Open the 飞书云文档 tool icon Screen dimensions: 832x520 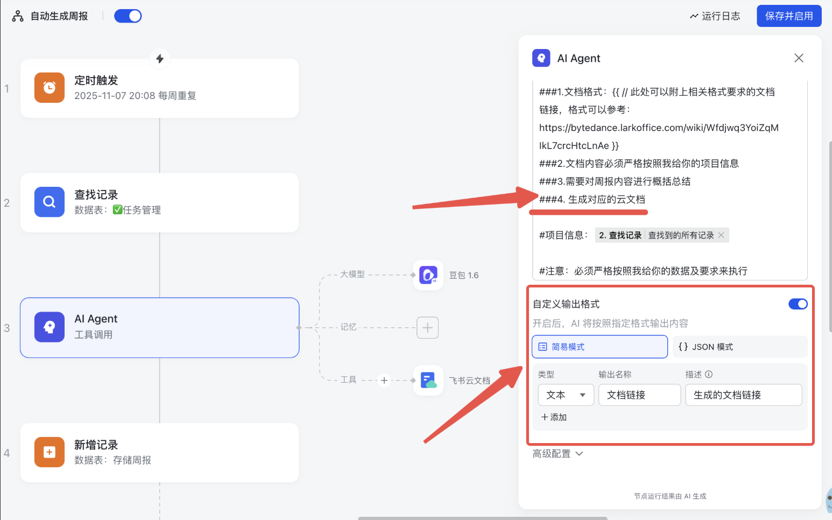pos(428,381)
